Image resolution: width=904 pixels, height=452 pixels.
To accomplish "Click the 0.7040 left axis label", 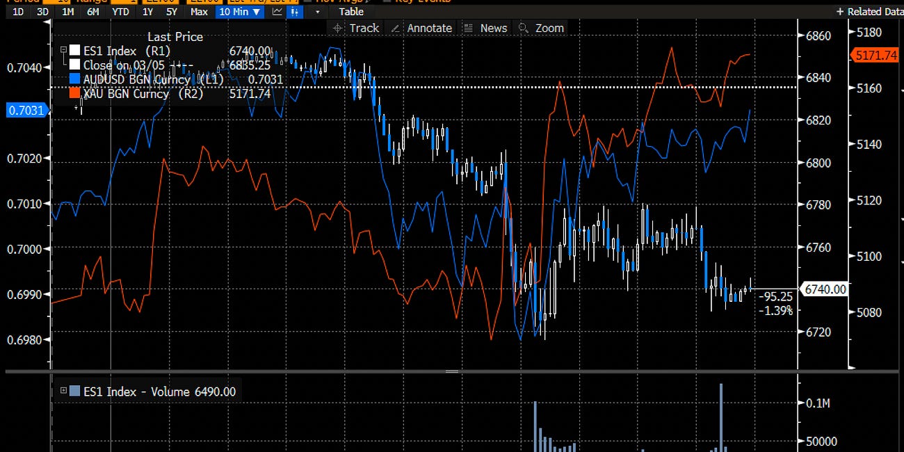I will pos(23,67).
